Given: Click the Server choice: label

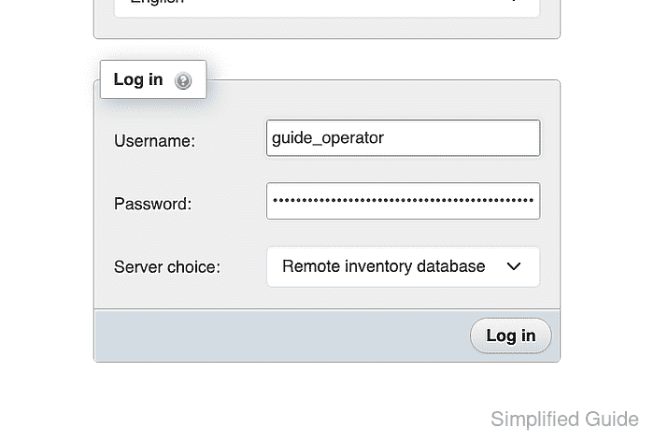Looking at the screenshot, I should (167, 267).
